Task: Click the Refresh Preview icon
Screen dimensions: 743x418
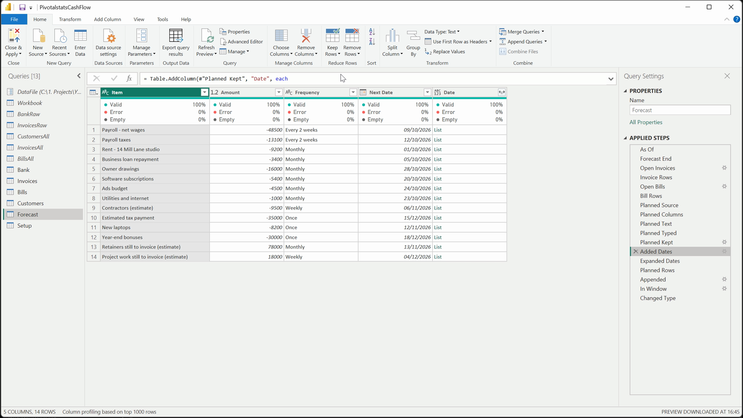Action: click(x=206, y=36)
